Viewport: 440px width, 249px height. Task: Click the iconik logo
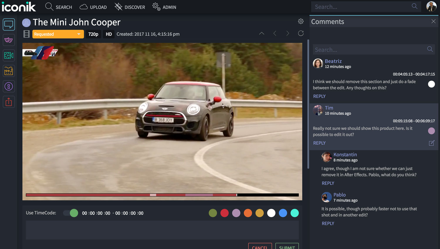[x=19, y=7]
